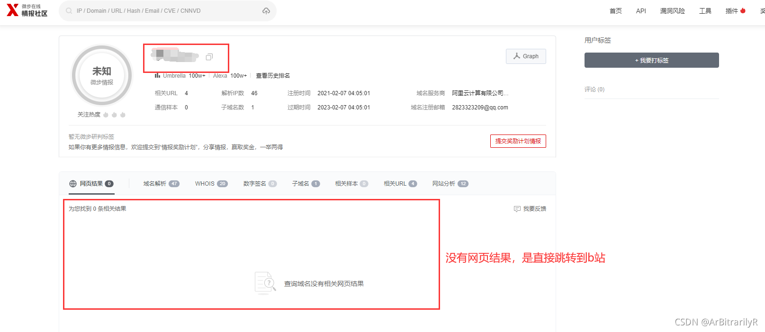Switch to the 相关样本 tab

click(351, 184)
